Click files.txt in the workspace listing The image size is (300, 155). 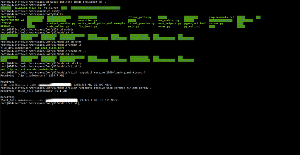tap(51, 8)
